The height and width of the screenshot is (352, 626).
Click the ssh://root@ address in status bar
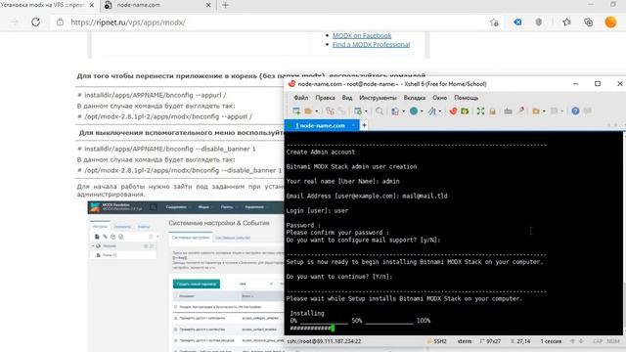324,341
